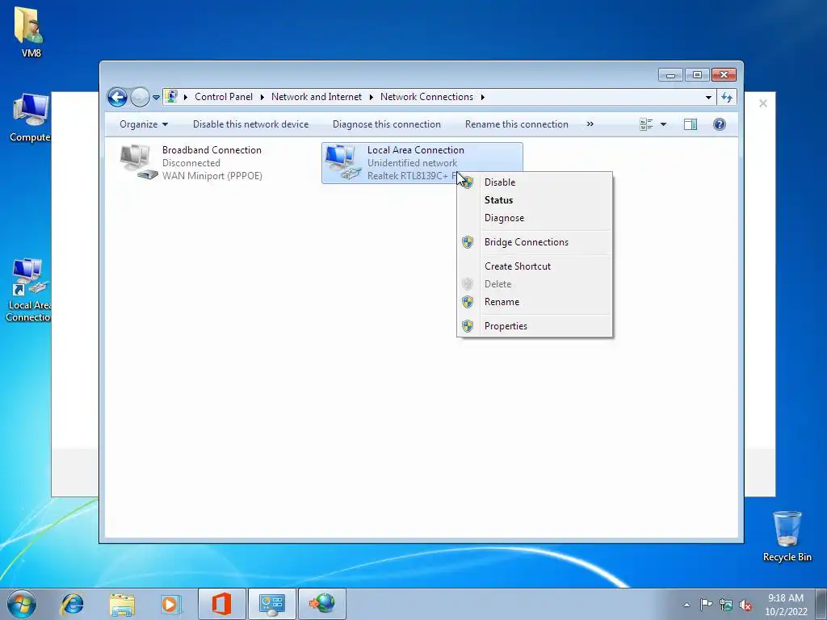
Task: Close the background white window X
Action: point(762,103)
